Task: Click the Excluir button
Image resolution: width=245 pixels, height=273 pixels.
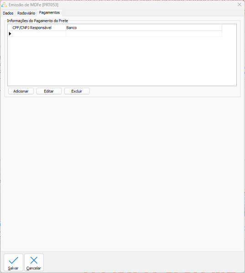Action: pos(77,91)
